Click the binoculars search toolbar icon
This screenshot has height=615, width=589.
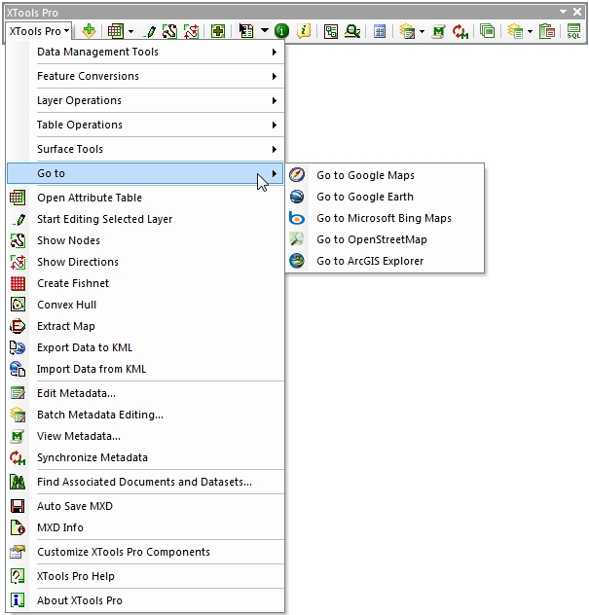[352, 31]
